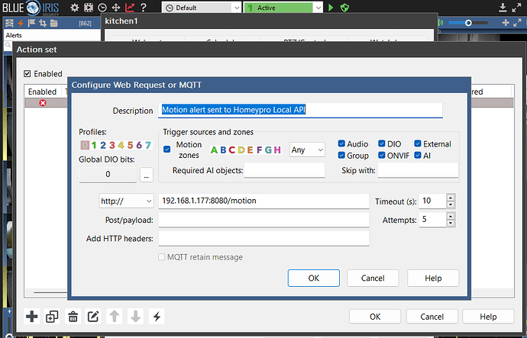Click the URL address field
Viewport: 527px width, 338px height.
[x=263, y=201]
